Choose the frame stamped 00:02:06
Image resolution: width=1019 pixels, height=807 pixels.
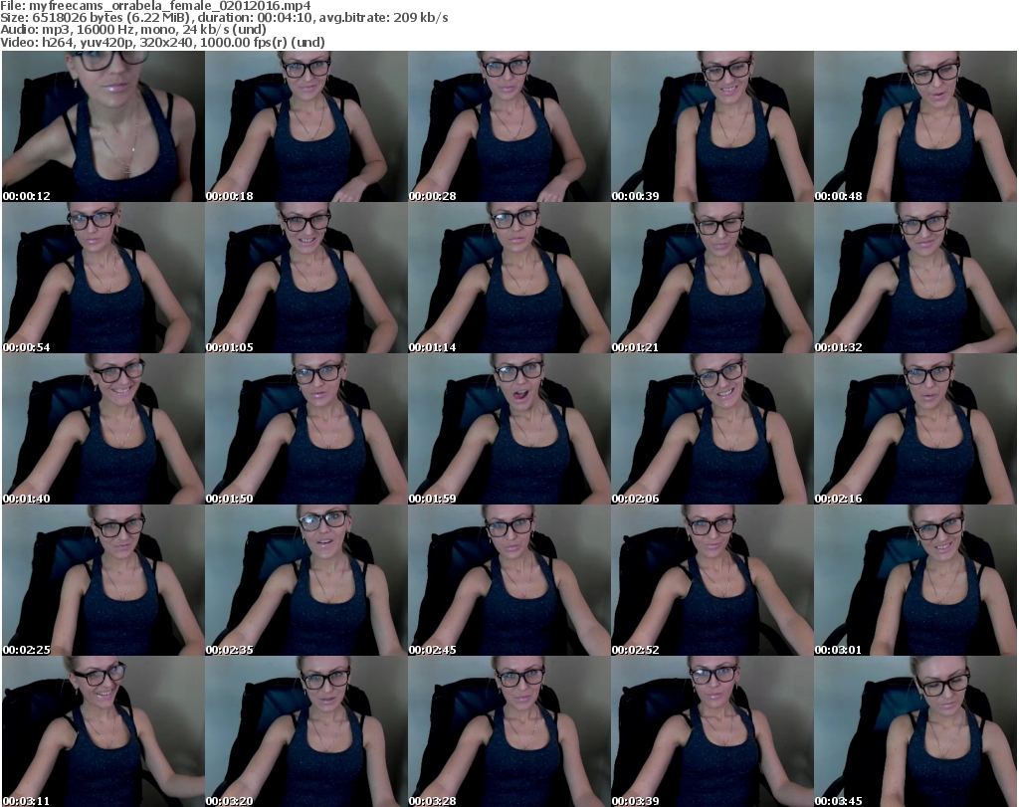coord(713,429)
